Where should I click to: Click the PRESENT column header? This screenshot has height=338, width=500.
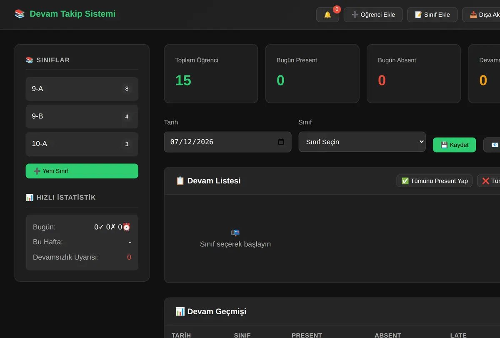click(307, 335)
